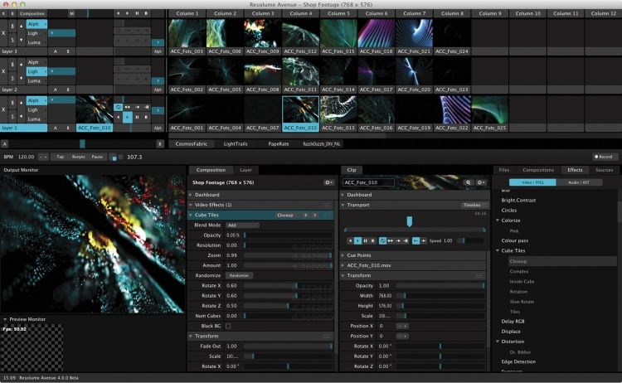The width and height of the screenshot is (622, 383).
Task: Click composition play button in top bar
Action: (128, 13)
